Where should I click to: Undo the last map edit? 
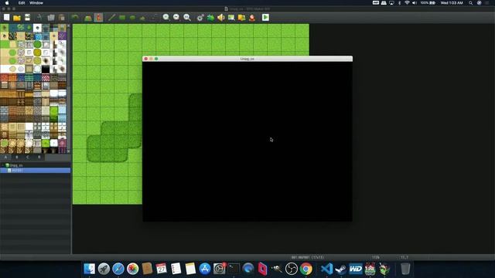(x=75, y=17)
